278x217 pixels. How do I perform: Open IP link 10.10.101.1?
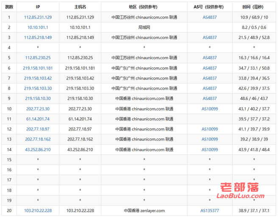point(38,27)
